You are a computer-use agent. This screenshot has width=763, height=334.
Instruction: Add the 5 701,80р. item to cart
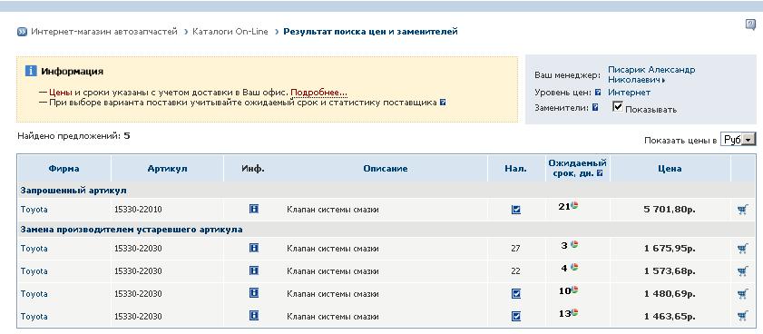click(742, 210)
